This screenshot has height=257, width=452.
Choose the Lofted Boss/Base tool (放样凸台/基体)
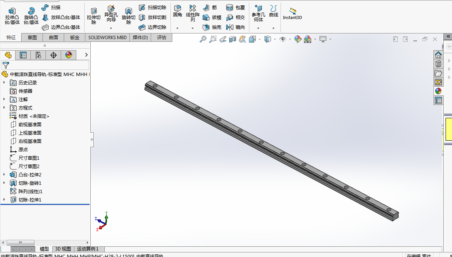61,17
